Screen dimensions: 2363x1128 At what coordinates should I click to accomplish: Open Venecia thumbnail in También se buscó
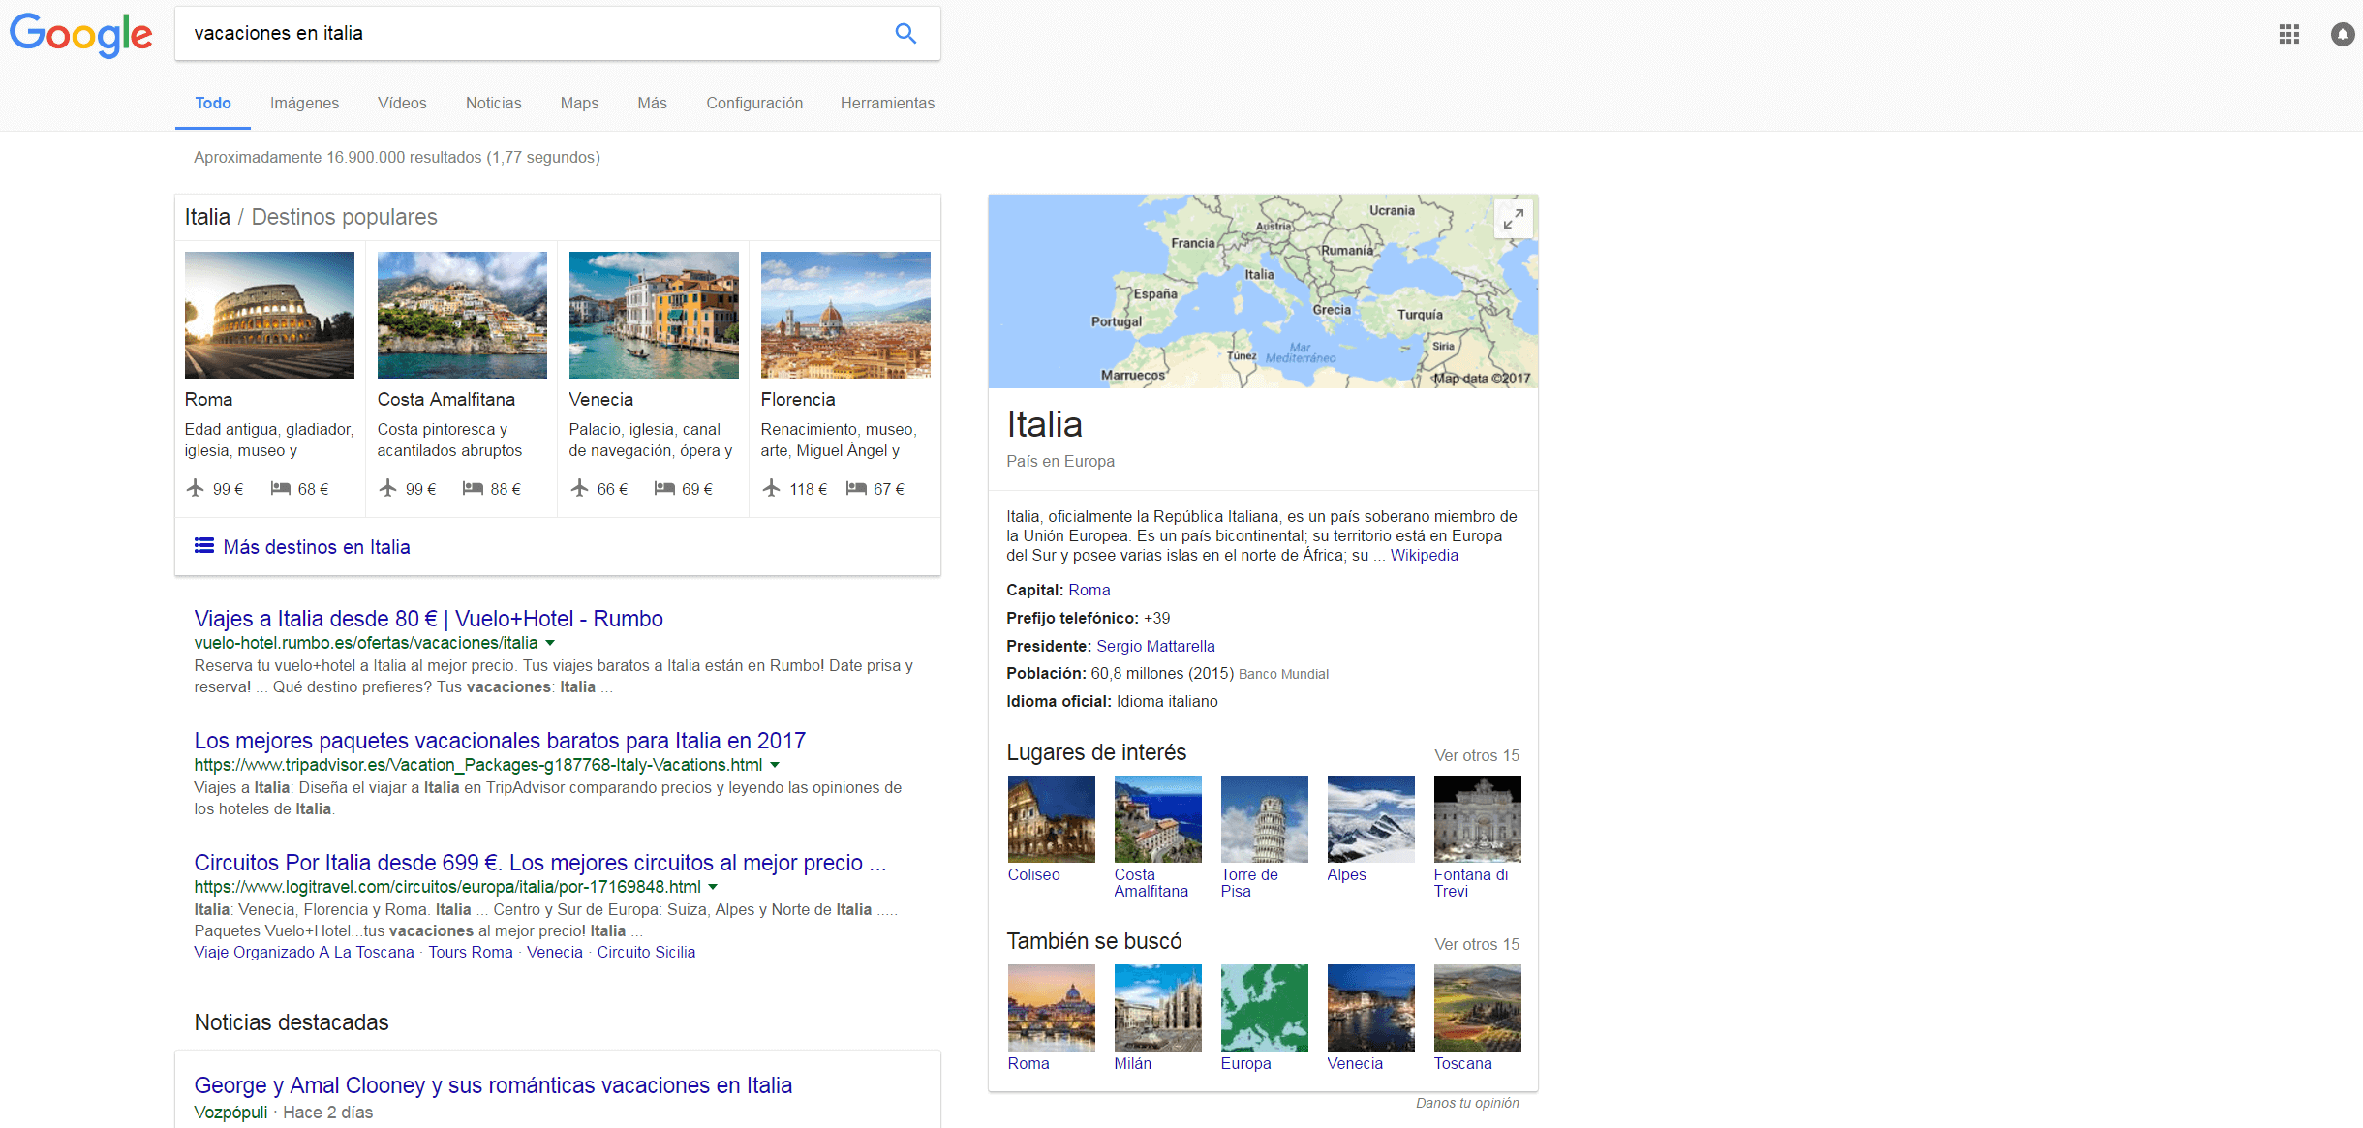1370,1007
